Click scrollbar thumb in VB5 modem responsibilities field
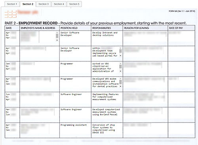198x145 pixels. (x=120, y=82)
